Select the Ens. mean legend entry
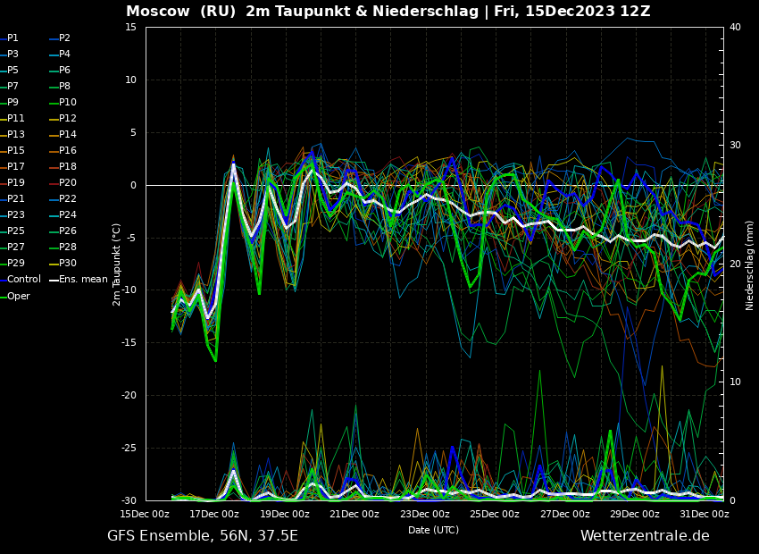759x554 pixels. click(x=83, y=280)
